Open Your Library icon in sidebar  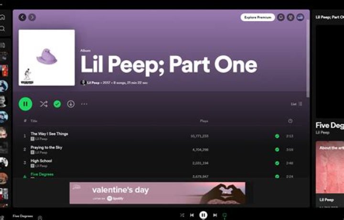[2, 45]
